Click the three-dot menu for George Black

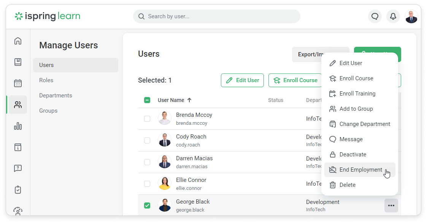391,205
